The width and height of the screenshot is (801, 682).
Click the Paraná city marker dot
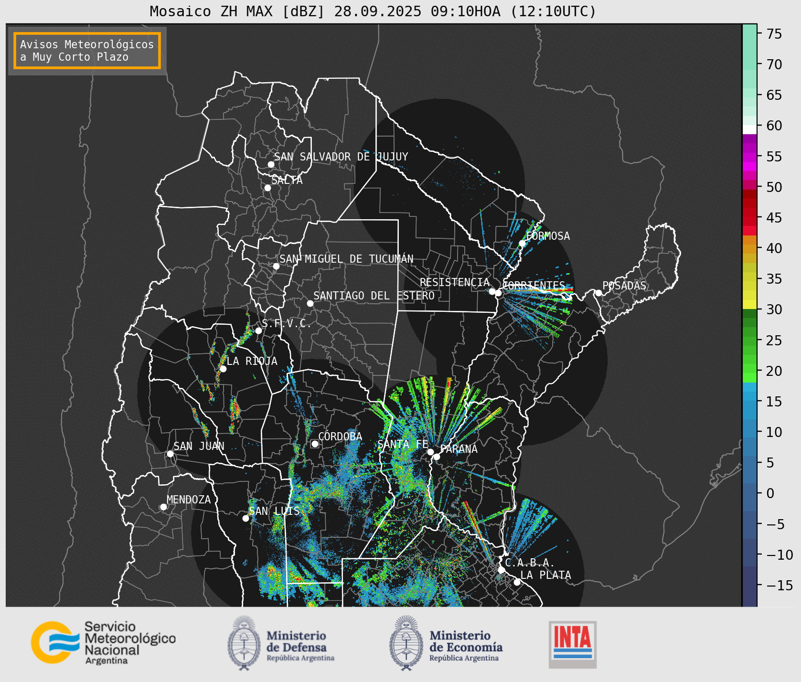pos(437,457)
